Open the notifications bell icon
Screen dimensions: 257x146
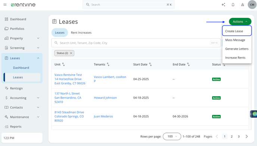[233, 4]
